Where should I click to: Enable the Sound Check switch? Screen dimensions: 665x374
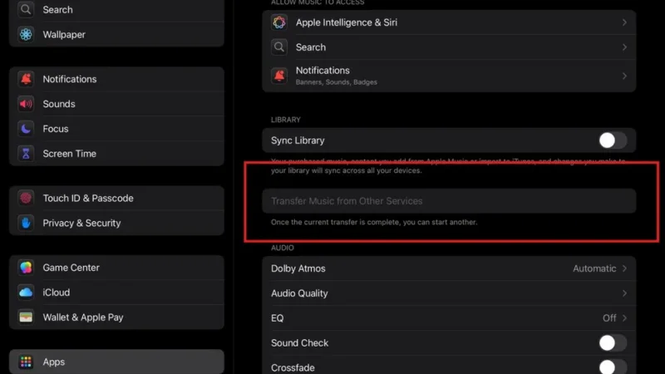[x=613, y=342]
